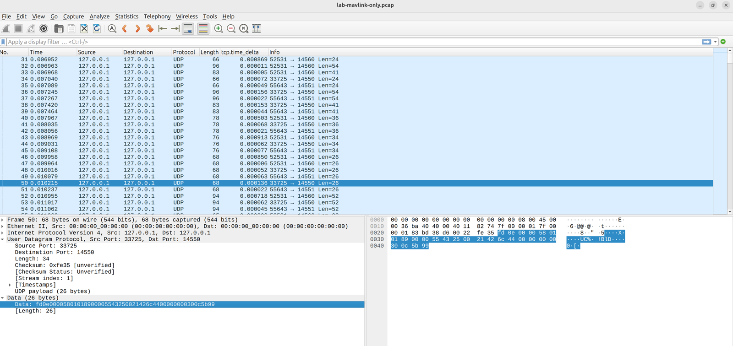Viewport: 733px width, 346px height.
Task: Open the Go menu
Action: [x=54, y=16]
